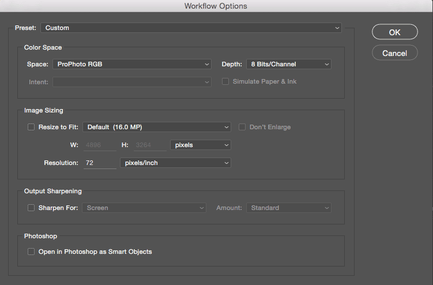
Task: Check Open in Photoshop as Smart Objects
Action: (x=31, y=252)
